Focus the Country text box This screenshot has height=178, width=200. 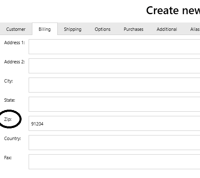tap(115, 143)
